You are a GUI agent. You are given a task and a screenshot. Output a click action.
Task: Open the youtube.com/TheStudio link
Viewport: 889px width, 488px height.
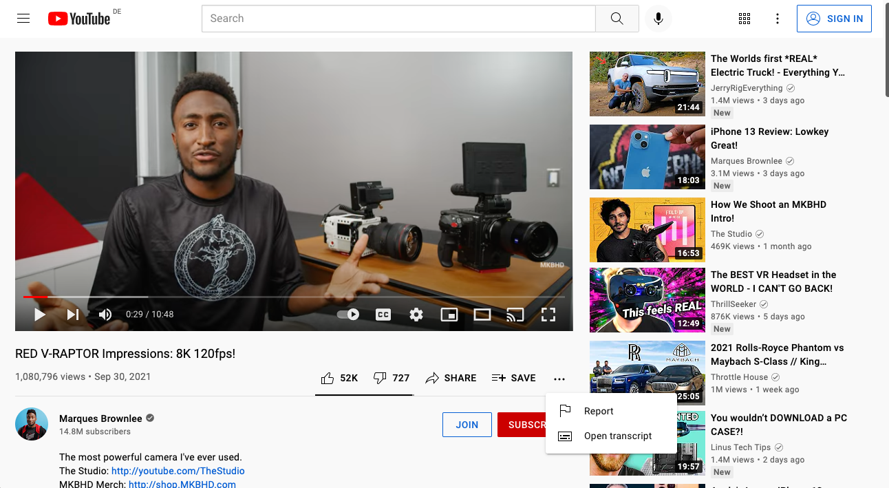[x=178, y=471]
